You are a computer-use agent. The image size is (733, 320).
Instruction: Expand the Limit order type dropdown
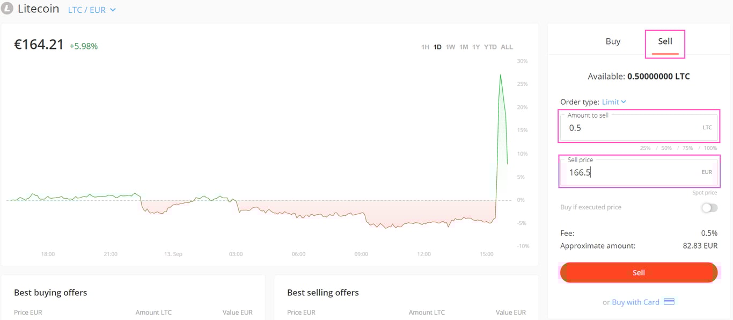[614, 102]
